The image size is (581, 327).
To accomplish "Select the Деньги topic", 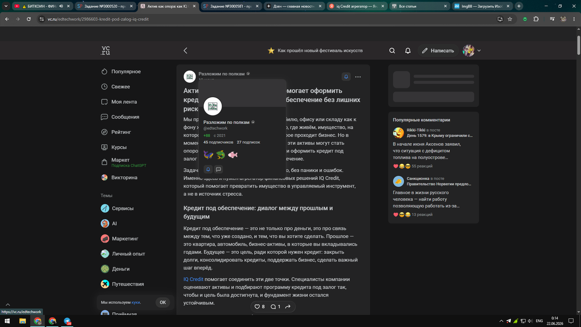I will coord(115,269).
